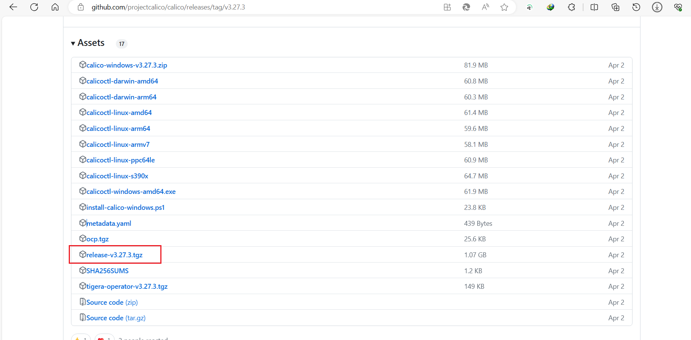The image size is (691, 340).
Task: Download calicoctl-linux-amd64
Action: coord(119,113)
